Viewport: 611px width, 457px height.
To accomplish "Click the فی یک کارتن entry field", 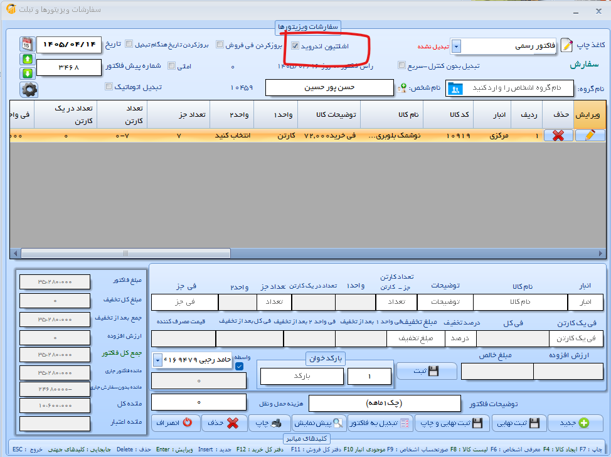I will [576, 339].
